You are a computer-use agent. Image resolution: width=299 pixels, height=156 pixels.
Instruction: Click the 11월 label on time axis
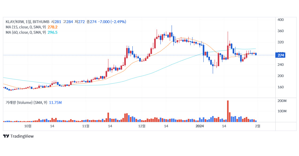click(86, 126)
